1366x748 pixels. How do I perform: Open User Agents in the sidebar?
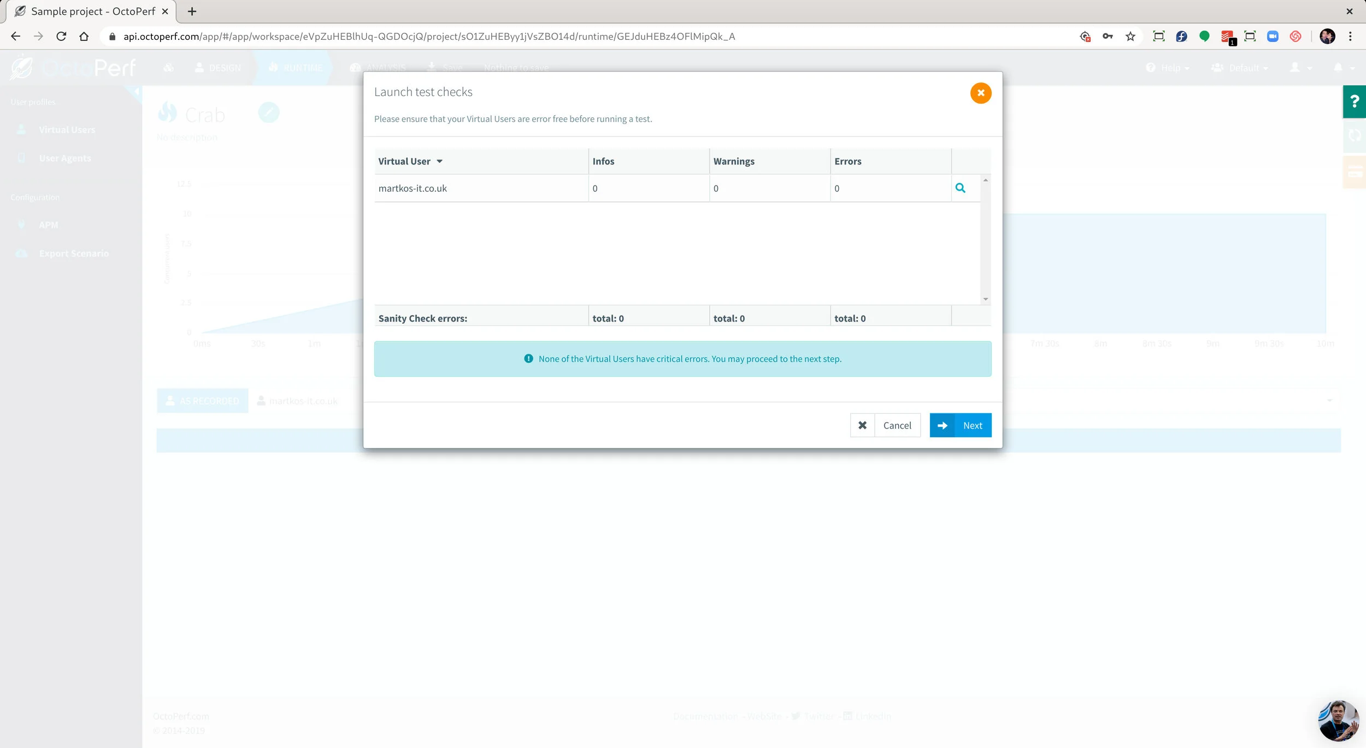point(64,158)
